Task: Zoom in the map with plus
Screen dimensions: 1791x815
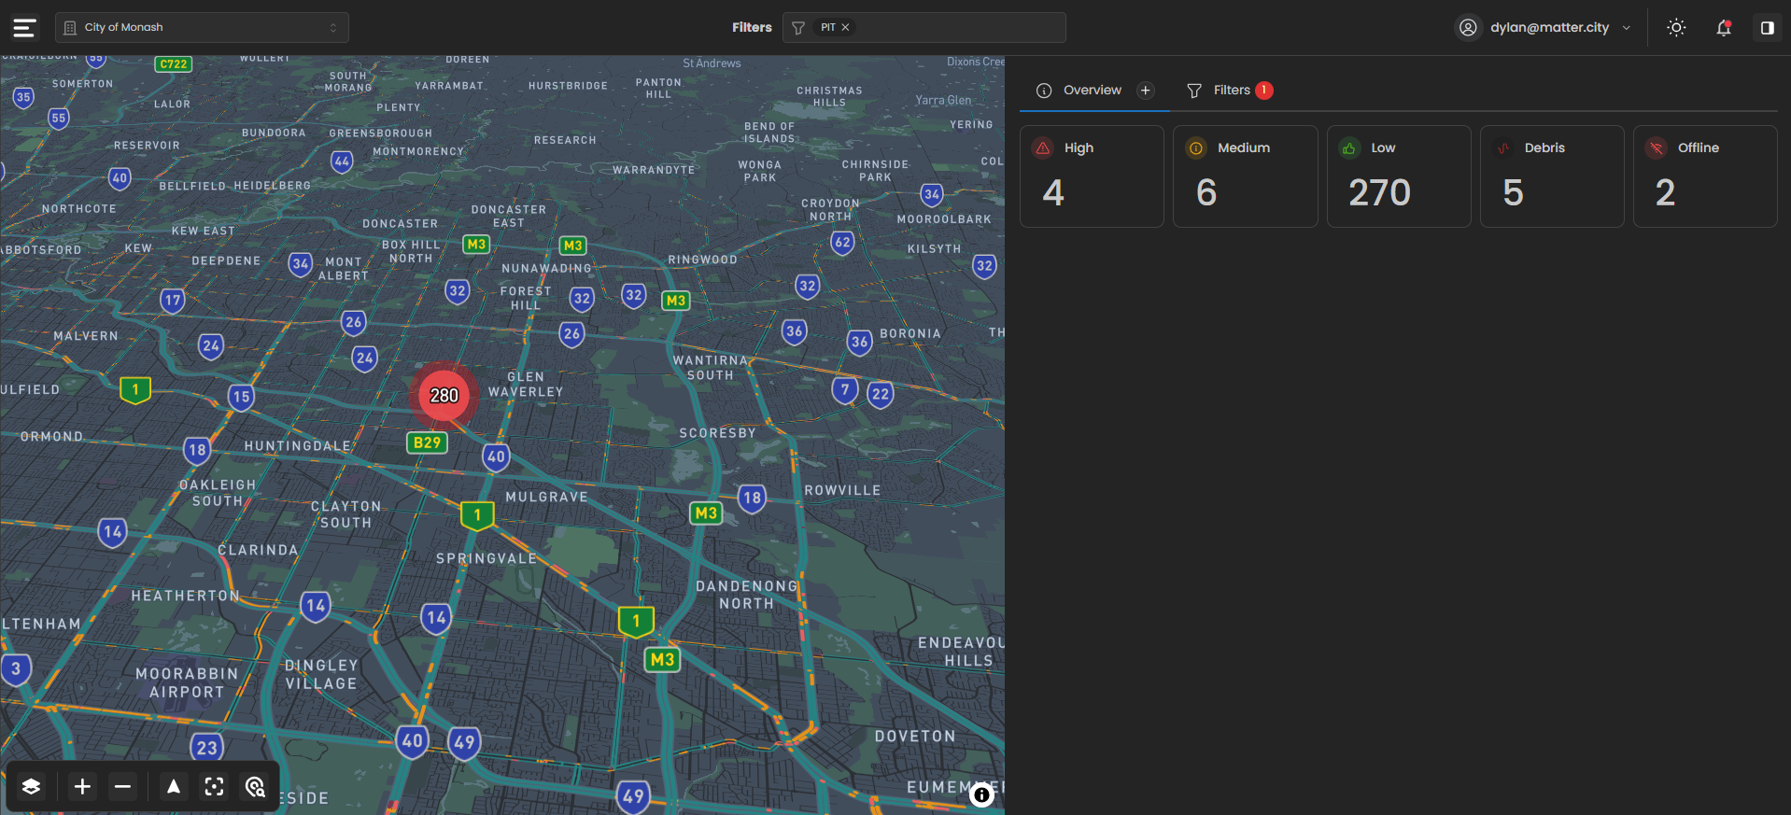Action: (x=82, y=787)
